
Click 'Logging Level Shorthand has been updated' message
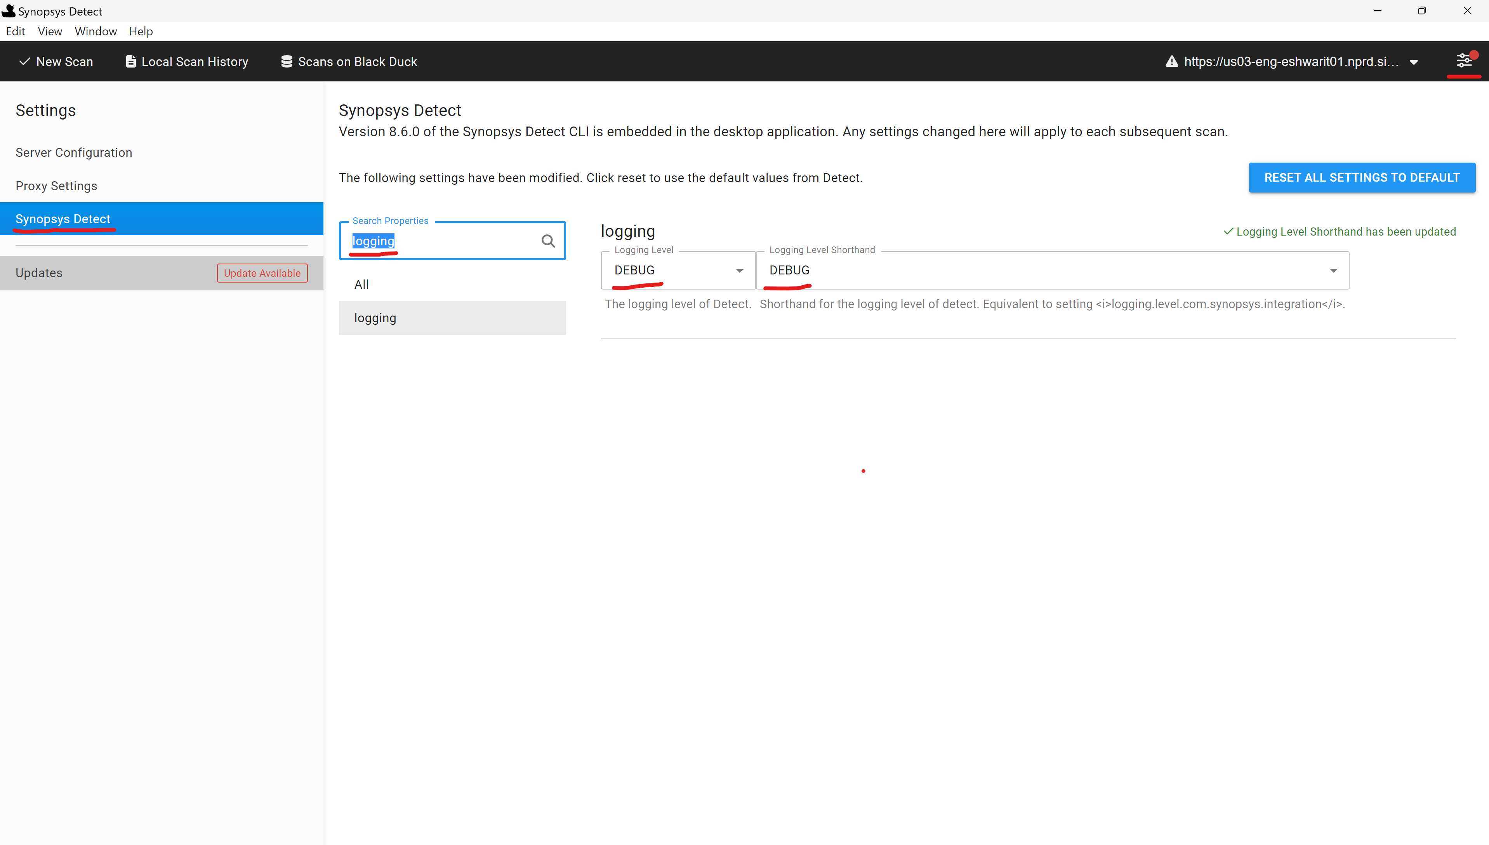click(x=1340, y=232)
